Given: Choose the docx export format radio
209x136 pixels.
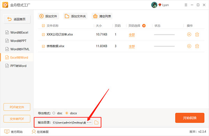Looking at the screenshot, I should click(67, 113).
